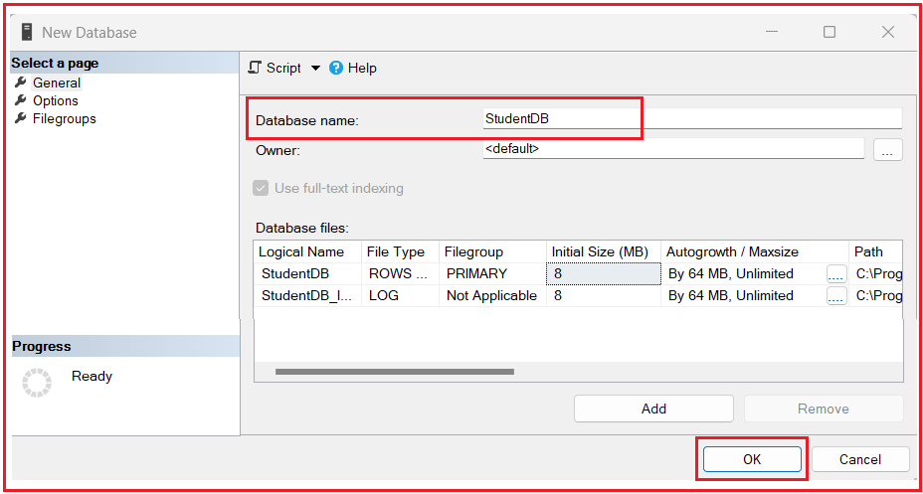Maximize the New Database window
The image size is (923, 494).
click(x=830, y=33)
